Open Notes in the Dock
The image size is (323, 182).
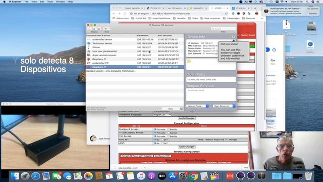(x=130, y=176)
